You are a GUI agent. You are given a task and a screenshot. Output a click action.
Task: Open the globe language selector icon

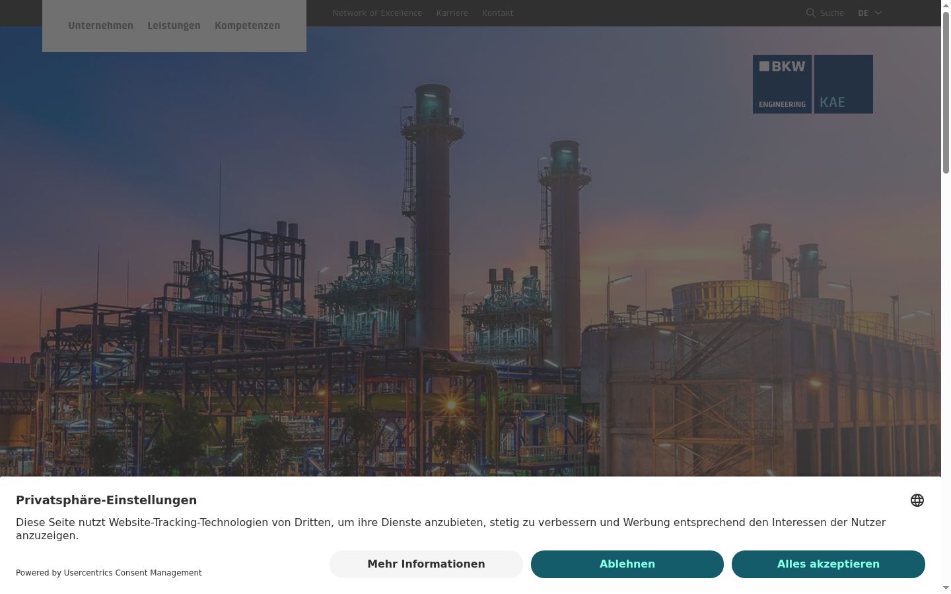click(917, 500)
